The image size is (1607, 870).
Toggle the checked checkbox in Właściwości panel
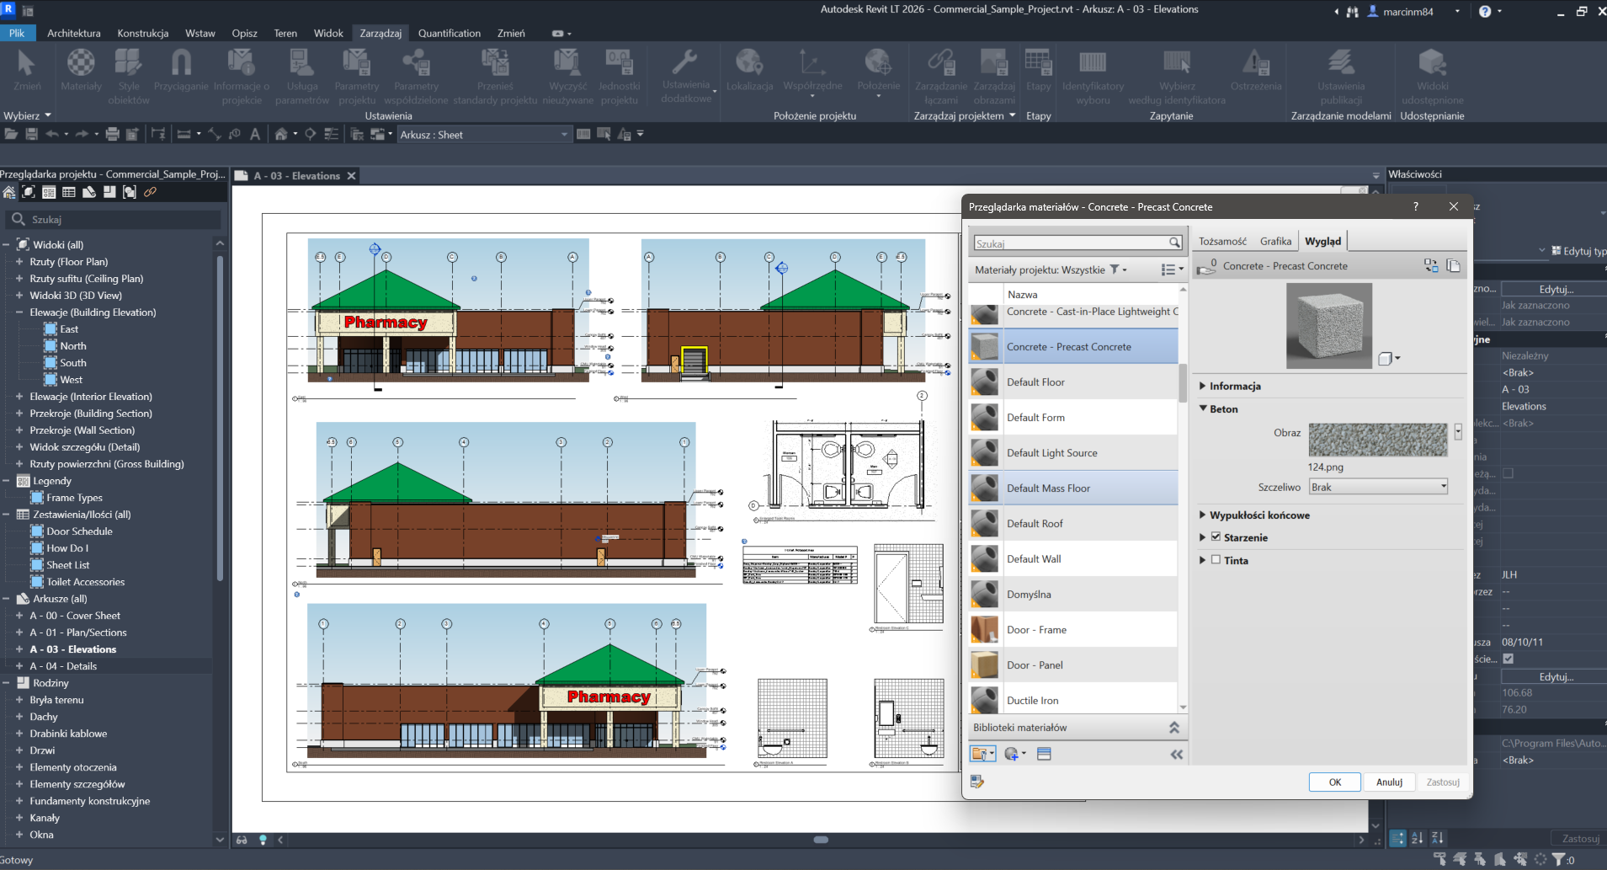click(x=1509, y=659)
